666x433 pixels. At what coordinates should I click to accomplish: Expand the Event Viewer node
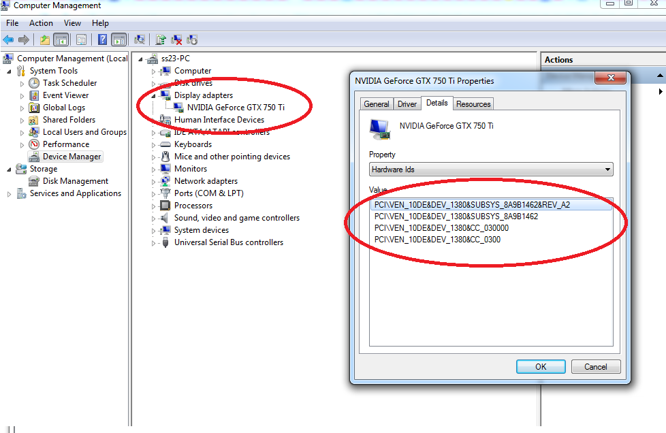(22, 96)
